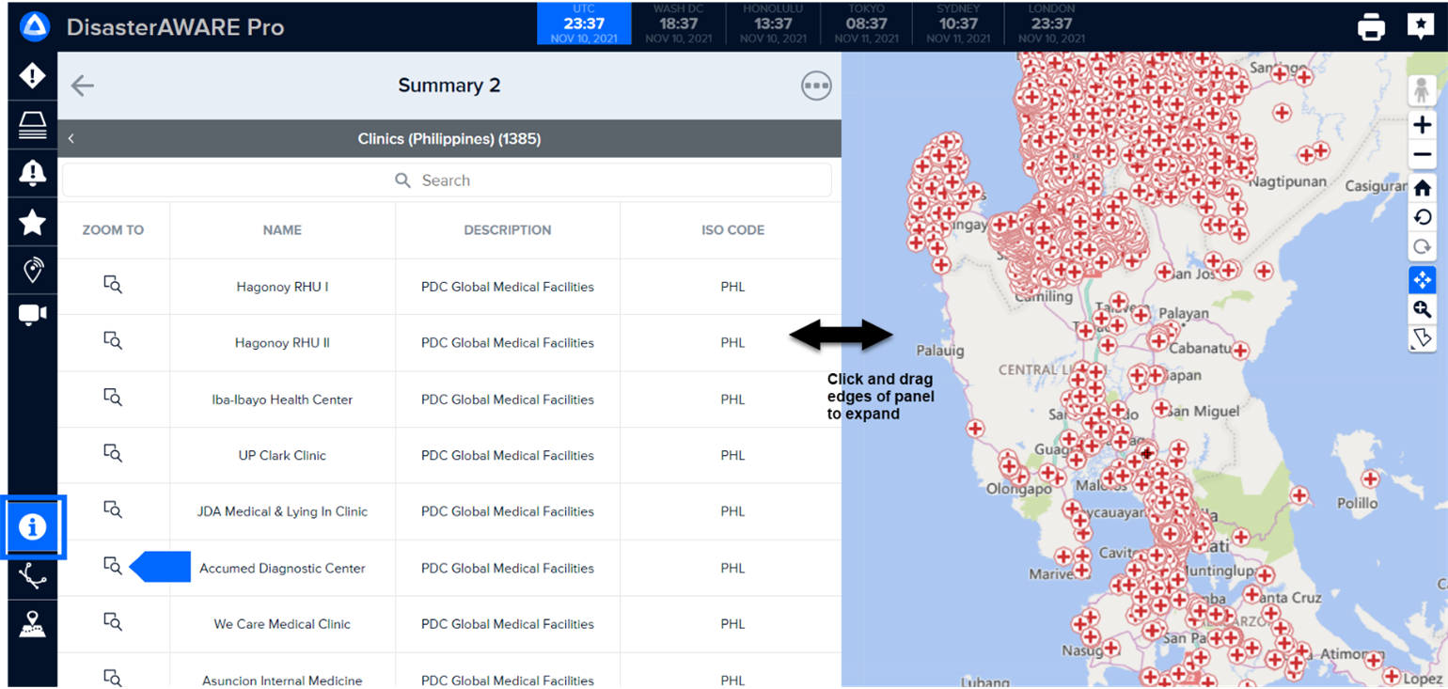Viewport: 1448px width, 689px height.
Task: Zoom to Hagonoy RHU II
Action: click(x=113, y=341)
